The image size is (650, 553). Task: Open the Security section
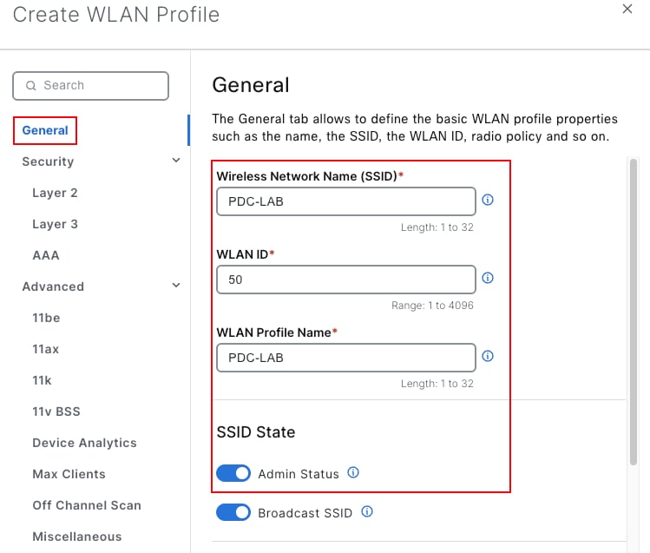coord(48,161)
